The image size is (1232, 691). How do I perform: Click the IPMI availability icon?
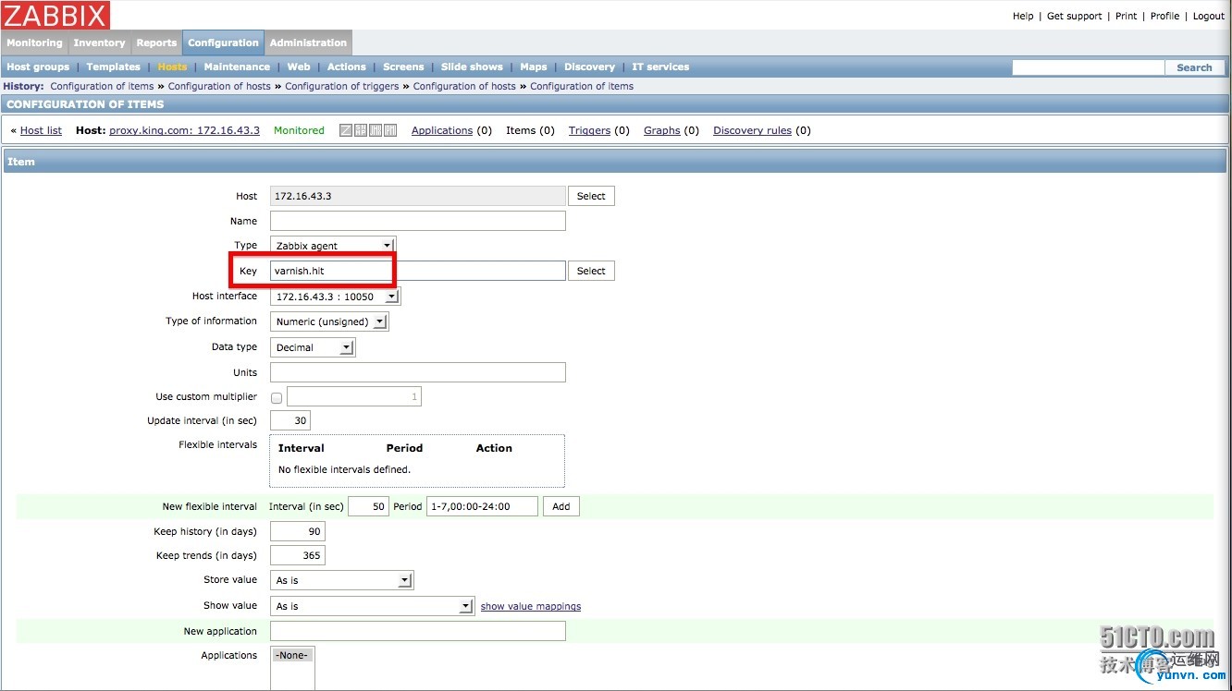point(390,130)
